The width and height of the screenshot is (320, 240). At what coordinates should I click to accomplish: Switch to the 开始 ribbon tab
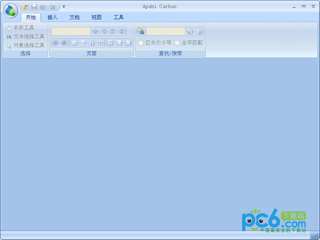[31, 18]
